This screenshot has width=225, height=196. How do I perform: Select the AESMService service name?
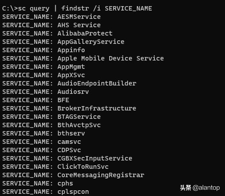tap(79, 17)
